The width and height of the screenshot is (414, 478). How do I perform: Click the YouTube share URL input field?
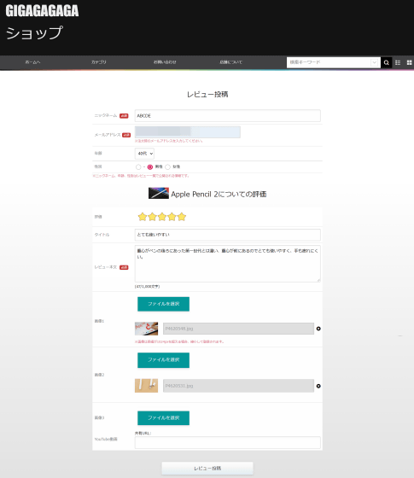[227, 443]
